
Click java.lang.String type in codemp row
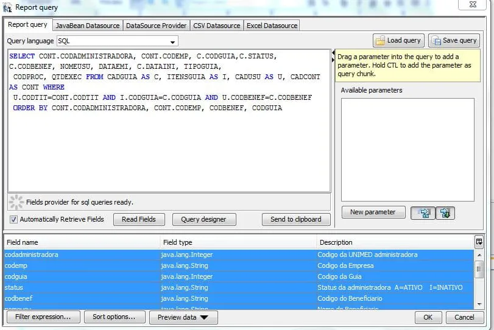[x=185, y=265]
